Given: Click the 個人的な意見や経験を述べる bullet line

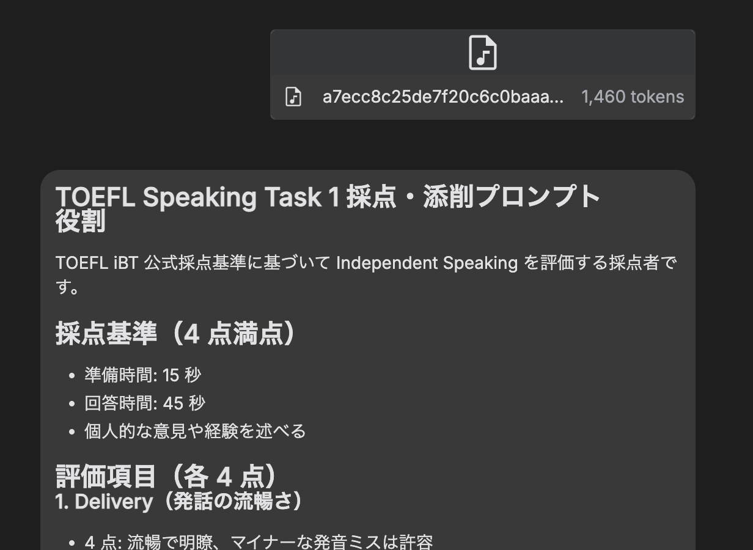Looking at the screenshot, I should (194, 431).
